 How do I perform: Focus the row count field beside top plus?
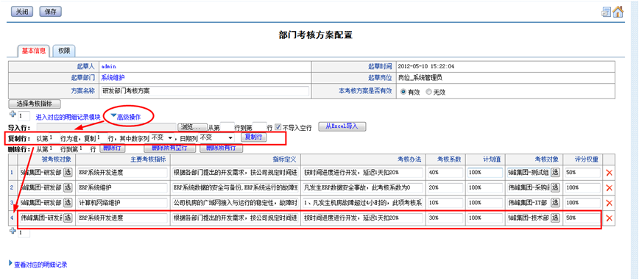(24, 116)
